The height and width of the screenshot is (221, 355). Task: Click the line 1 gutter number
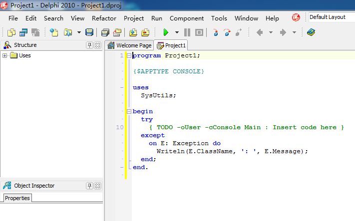tap(122, 55)
